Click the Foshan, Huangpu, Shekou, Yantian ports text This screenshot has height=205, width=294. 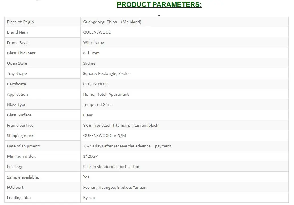coord(115,187)
